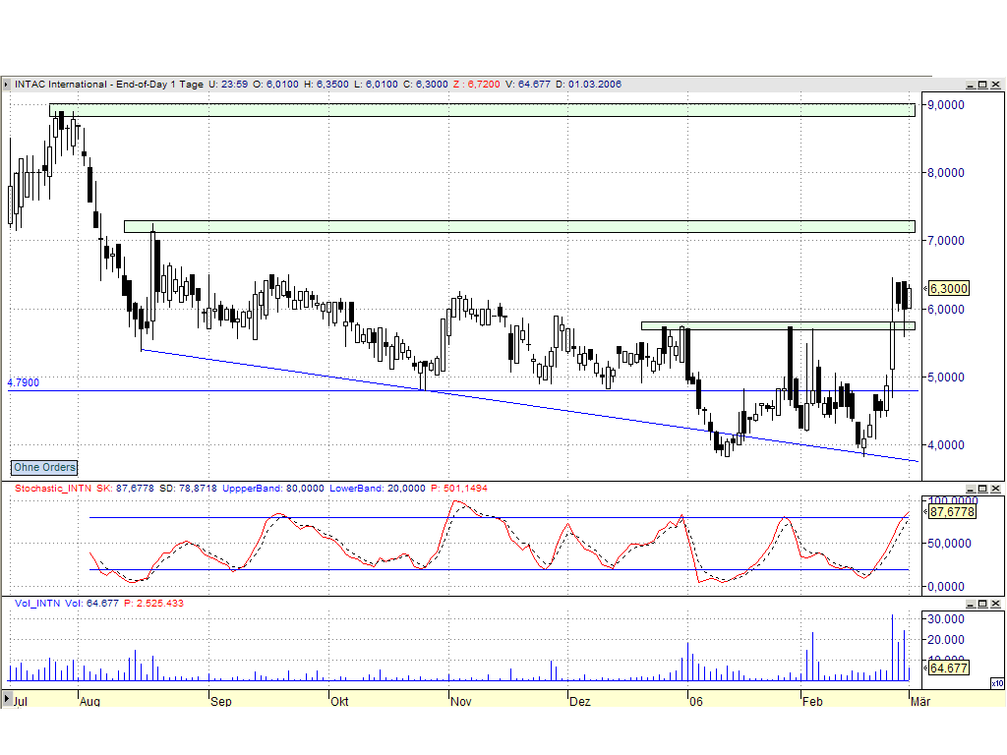
Task: Click the 4.7900 line label
Action: click(24, 382)
